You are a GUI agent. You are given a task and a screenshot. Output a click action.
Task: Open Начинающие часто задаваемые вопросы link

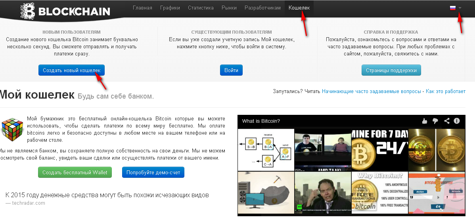click(372, 91)
